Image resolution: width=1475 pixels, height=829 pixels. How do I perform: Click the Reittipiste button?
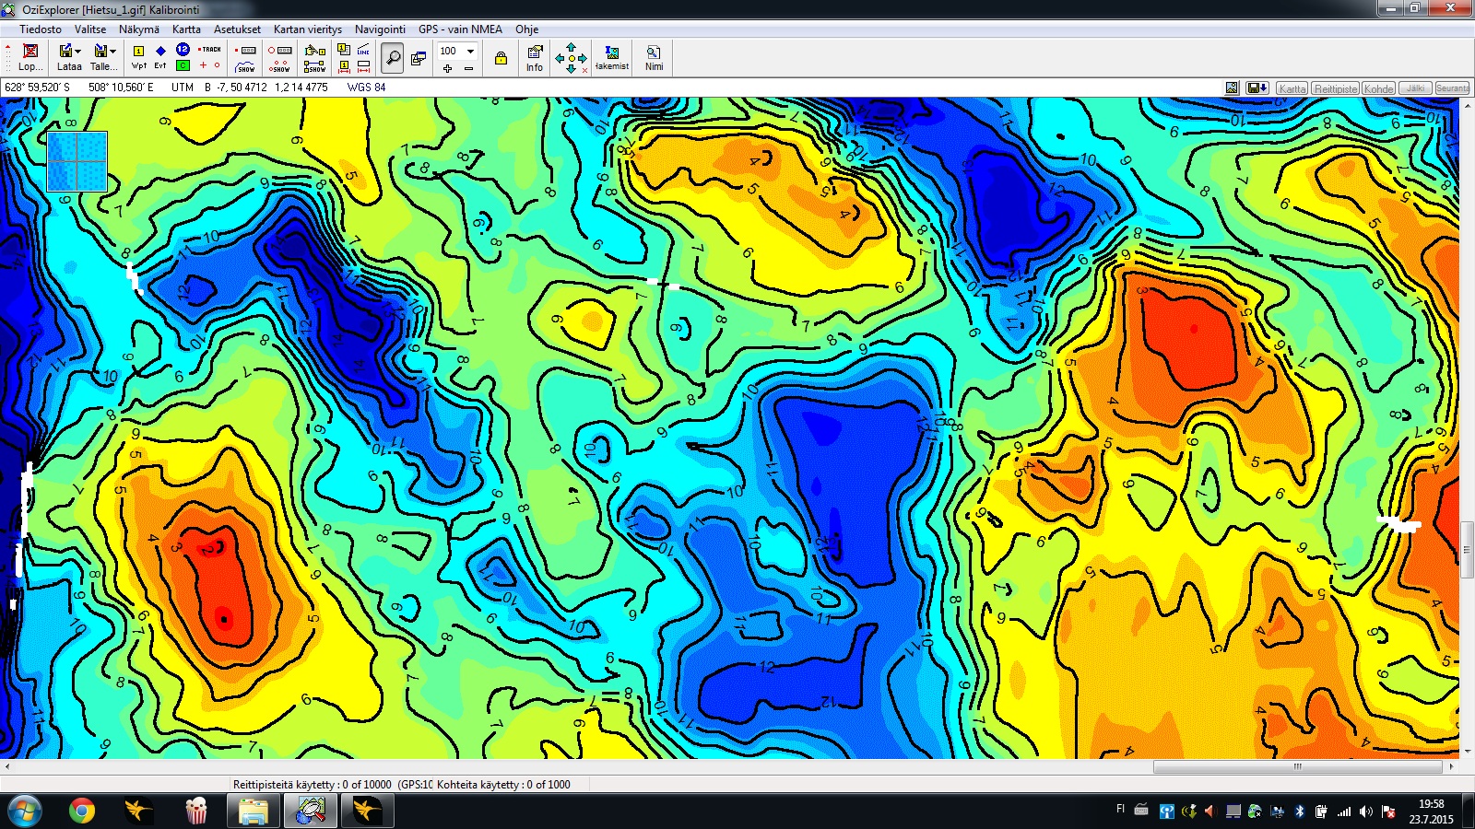1335,88
